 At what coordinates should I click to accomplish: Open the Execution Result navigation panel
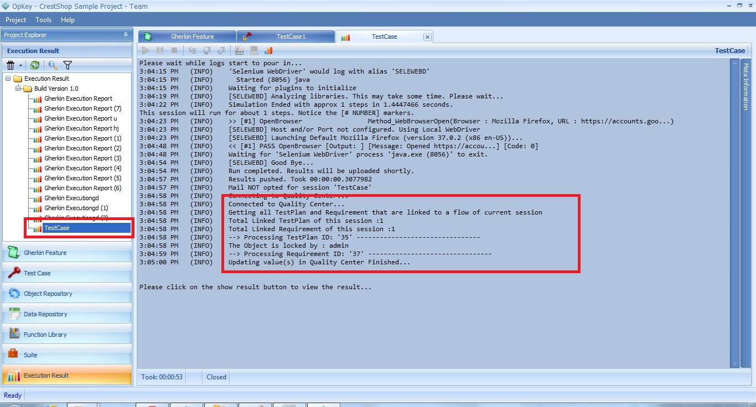(67, 375)
